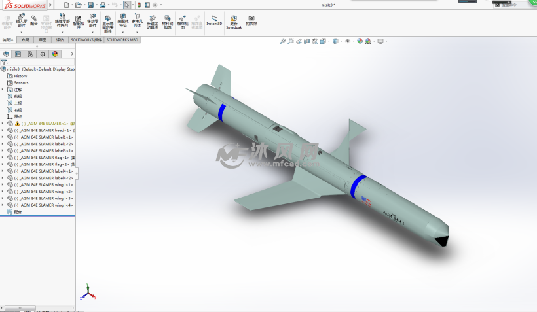The image size is (537, 312).
Task: Click Smart Fasteners (智能扣件) tool
Action: 79,22
